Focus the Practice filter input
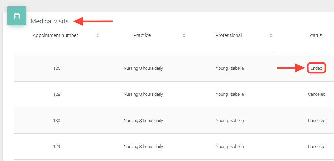This screenshot has height=161, width=334. tap(143, 49)
